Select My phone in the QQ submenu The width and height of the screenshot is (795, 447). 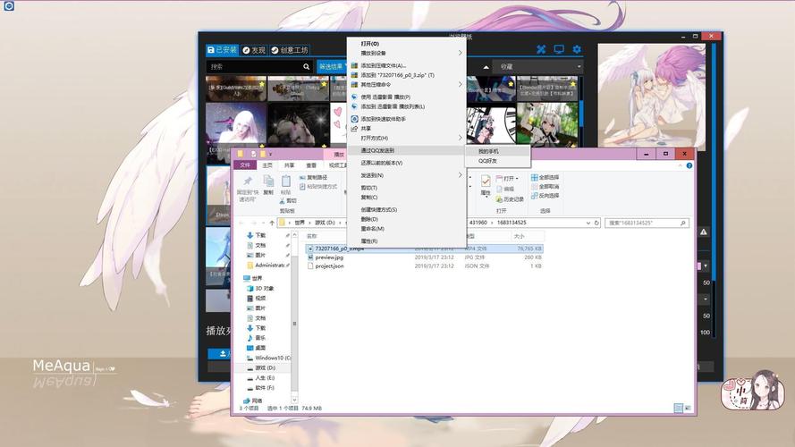click(497, 152)
